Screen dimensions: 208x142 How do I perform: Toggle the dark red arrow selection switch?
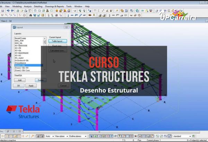pyautogui.click(x=136, y=136)
